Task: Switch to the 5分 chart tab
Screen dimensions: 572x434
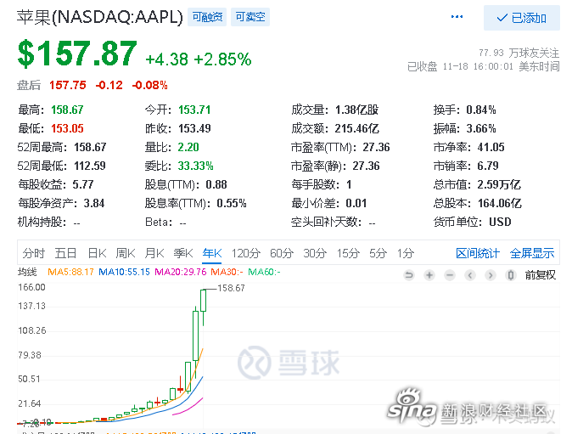Action: [x=378, y=253]
